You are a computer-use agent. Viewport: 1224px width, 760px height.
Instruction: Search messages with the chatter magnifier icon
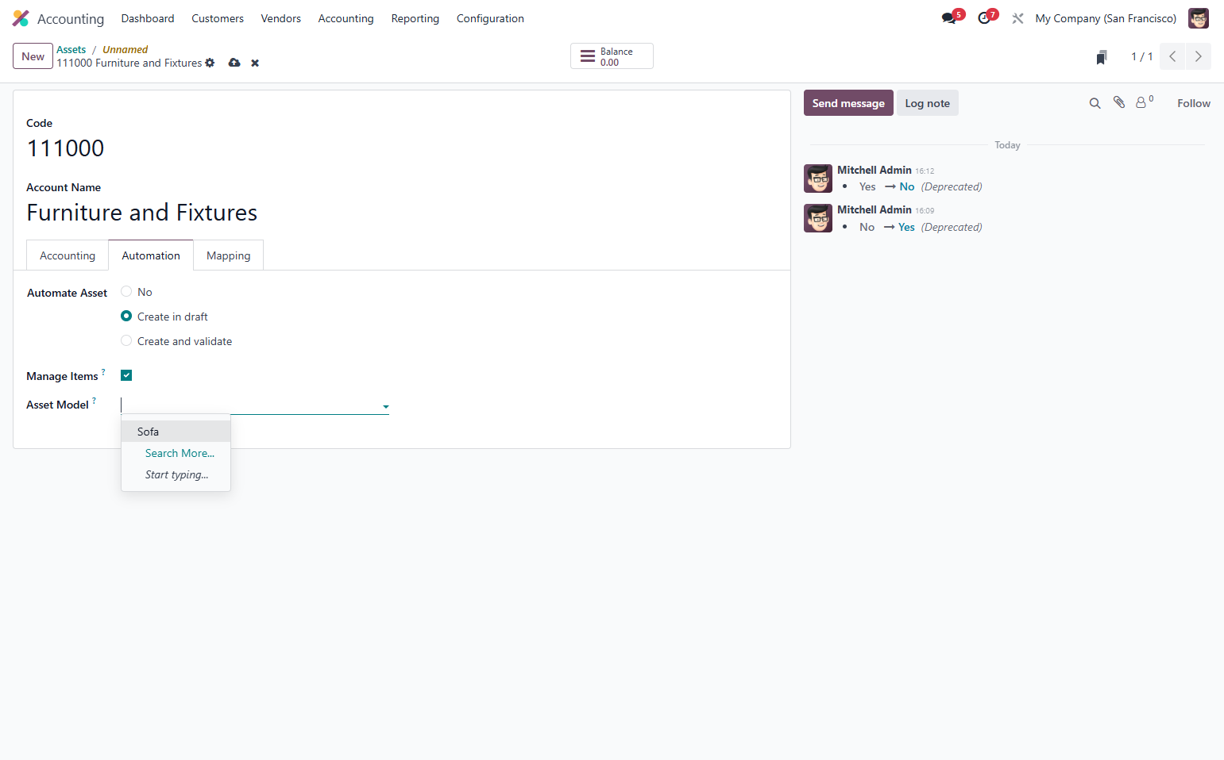click(1095, 103)
